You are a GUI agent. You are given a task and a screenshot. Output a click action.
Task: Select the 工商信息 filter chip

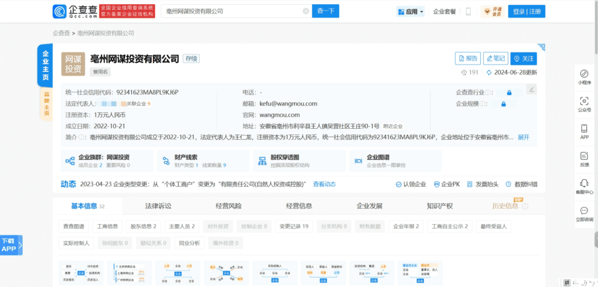pos(107,226)
